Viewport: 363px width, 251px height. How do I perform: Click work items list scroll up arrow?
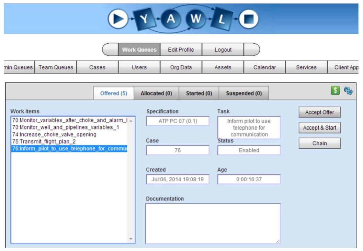click(131, 121)
